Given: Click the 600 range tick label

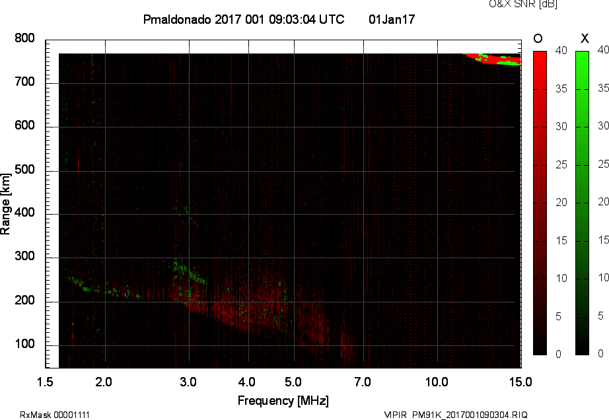Looking at the screenshot, I should click(x=24, y=125).
